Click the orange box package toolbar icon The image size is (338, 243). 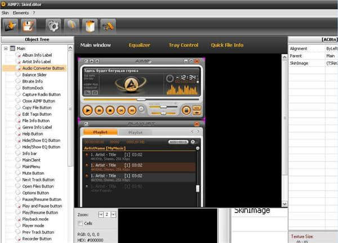point(90,25)
